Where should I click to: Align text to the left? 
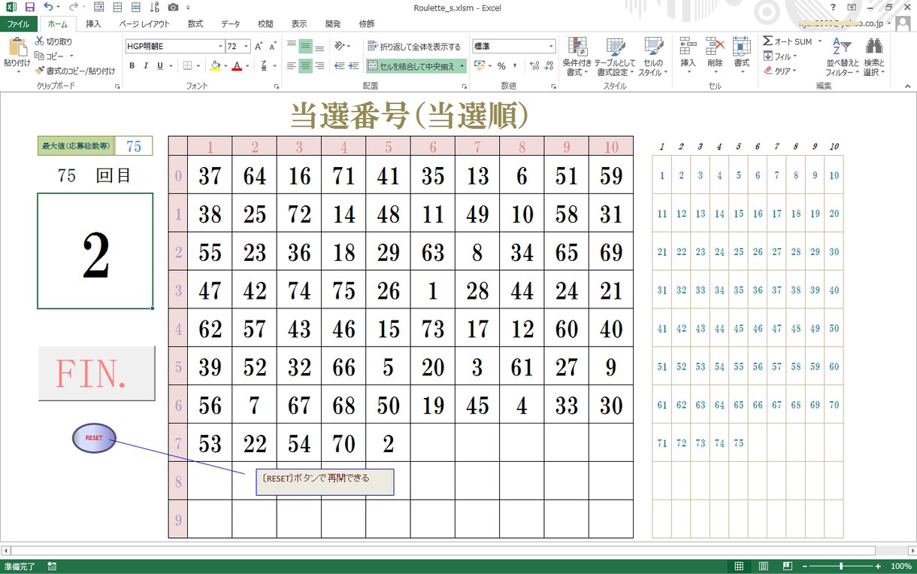[291, 66]
